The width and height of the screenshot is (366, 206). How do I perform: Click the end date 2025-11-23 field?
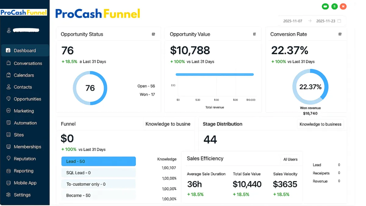326,21
